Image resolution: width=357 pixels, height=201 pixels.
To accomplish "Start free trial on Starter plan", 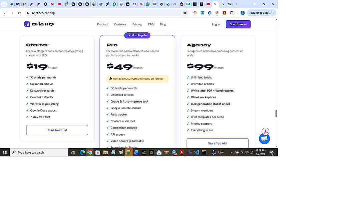I will click(57, 130).
